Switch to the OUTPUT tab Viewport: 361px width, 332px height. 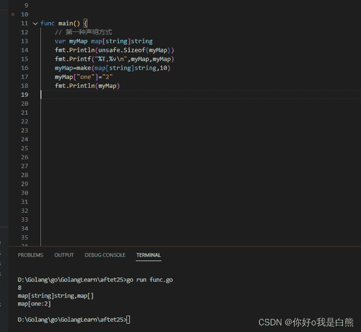click(64, 255)
